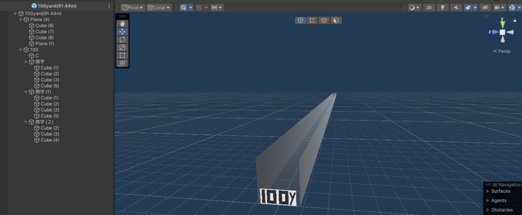
Task: Select the Rect tool
Action: pyautogui.click(x=122, y=55)
